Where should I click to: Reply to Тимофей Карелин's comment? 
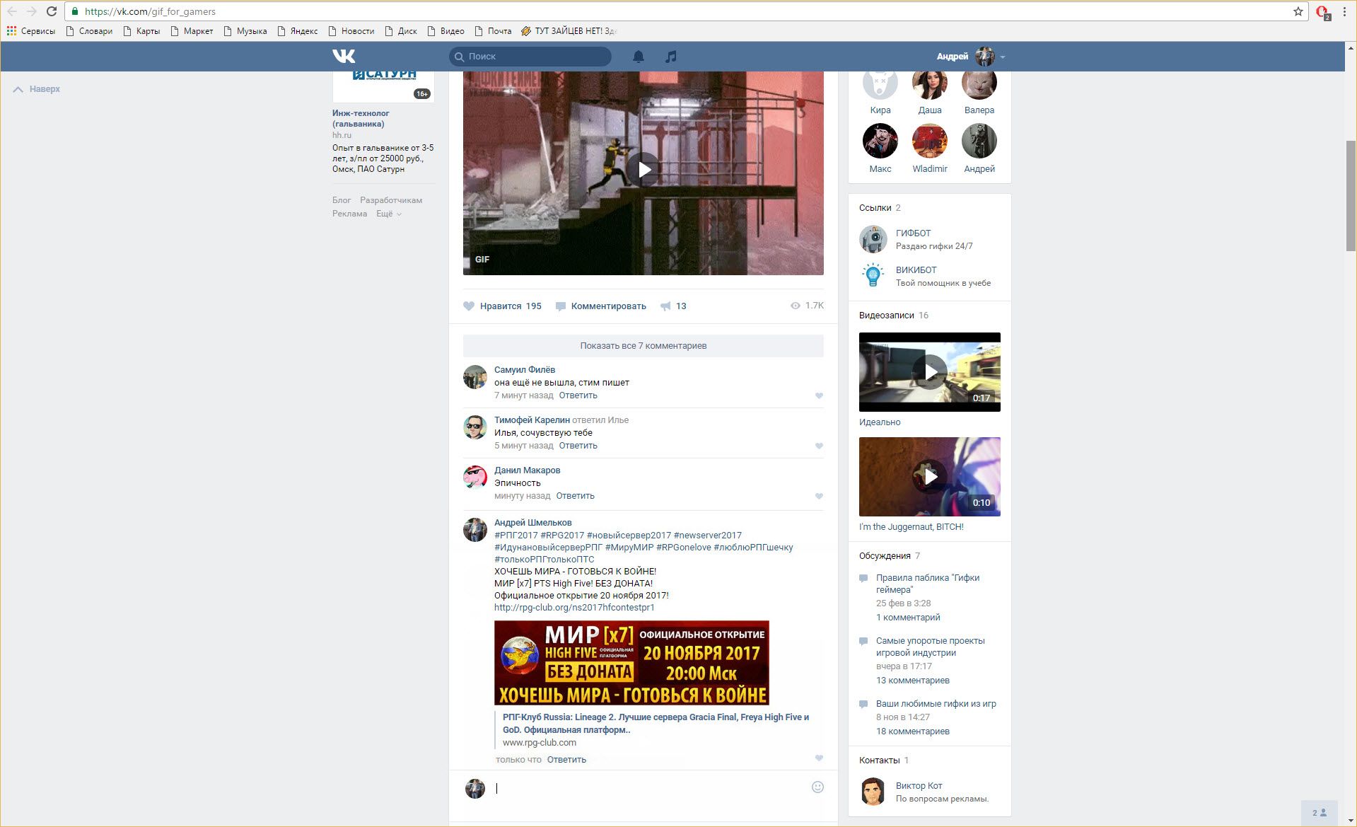[578, 446]
